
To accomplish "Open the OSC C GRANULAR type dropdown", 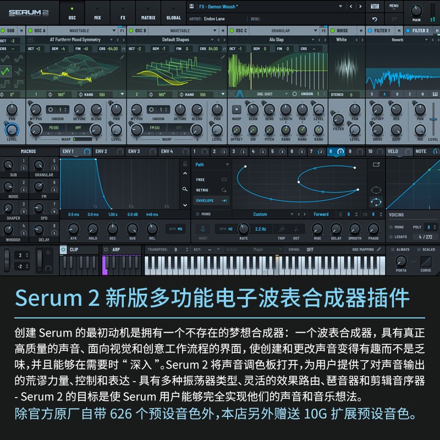I will [x=315, y=31].
